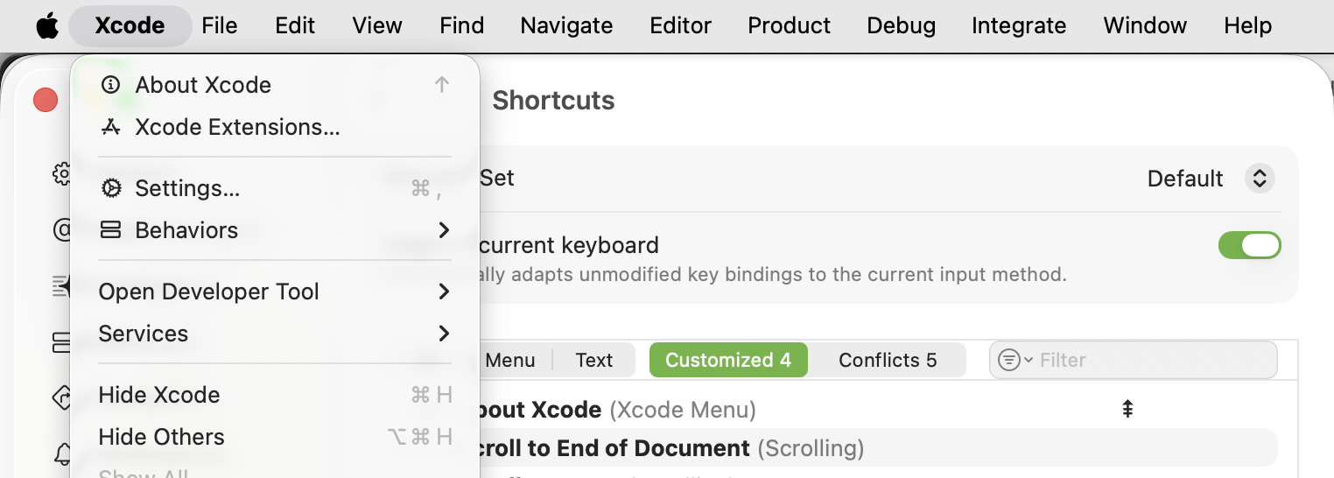Open the Product menu in menu bar
Viewport: 1334px width, 478px height.
[x=789, y=26]
